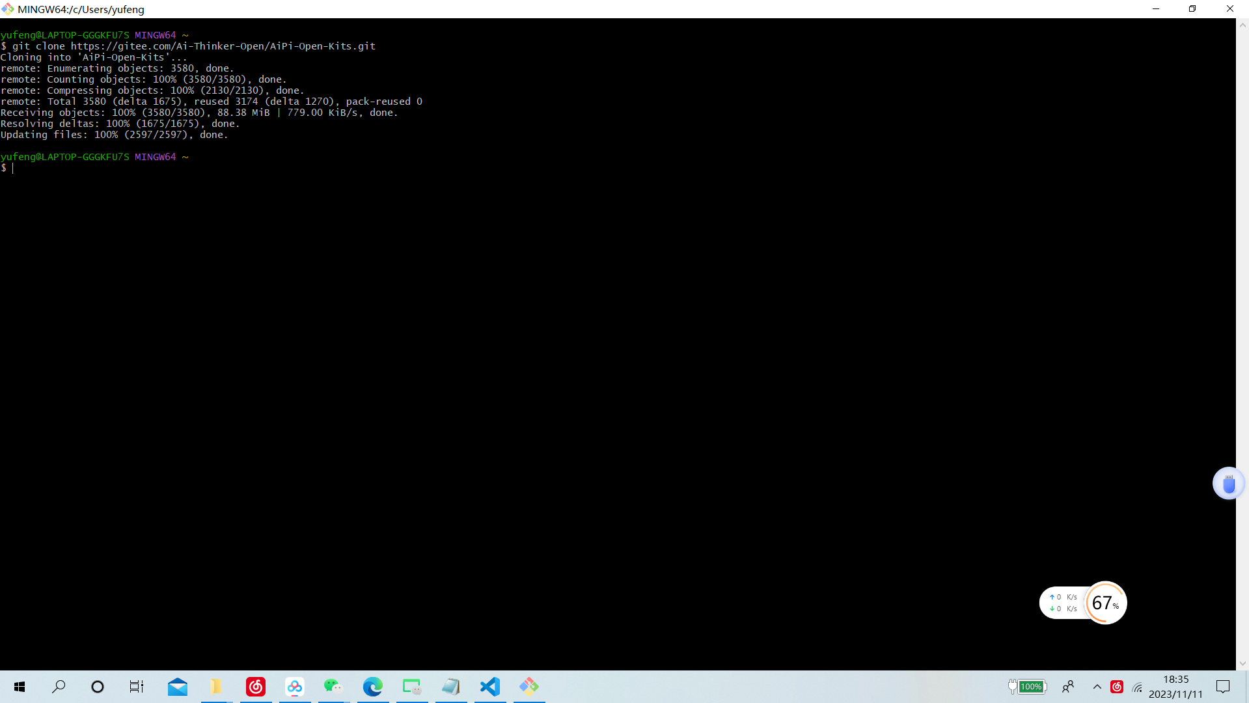Image resolution: width=1249 pixels, height=703 pixels.
Task: Click window title MINGW64:/c/Users/yufeng
Action: [81, 9]
